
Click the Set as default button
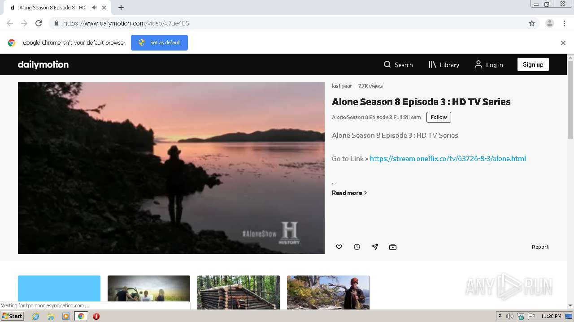[159, 42]
